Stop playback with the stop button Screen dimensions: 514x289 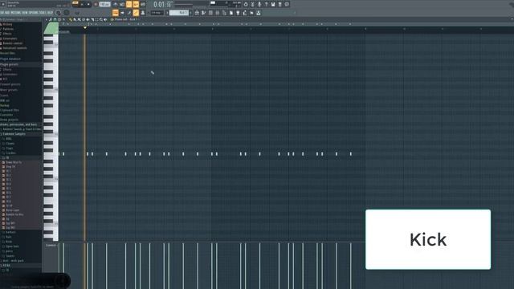(88, 4)
